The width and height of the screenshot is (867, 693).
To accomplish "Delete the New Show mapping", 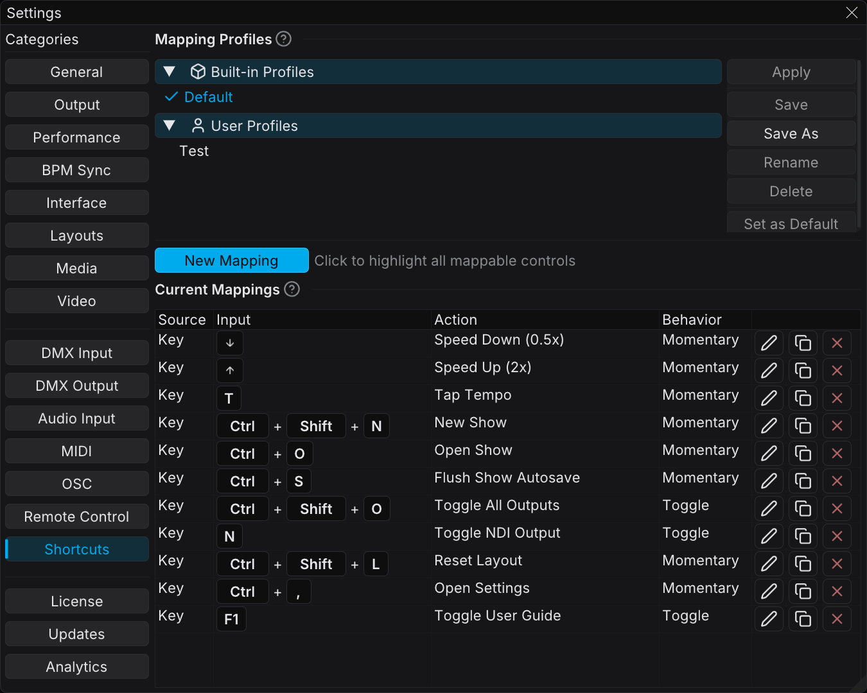I will click(x=837, y=426).
